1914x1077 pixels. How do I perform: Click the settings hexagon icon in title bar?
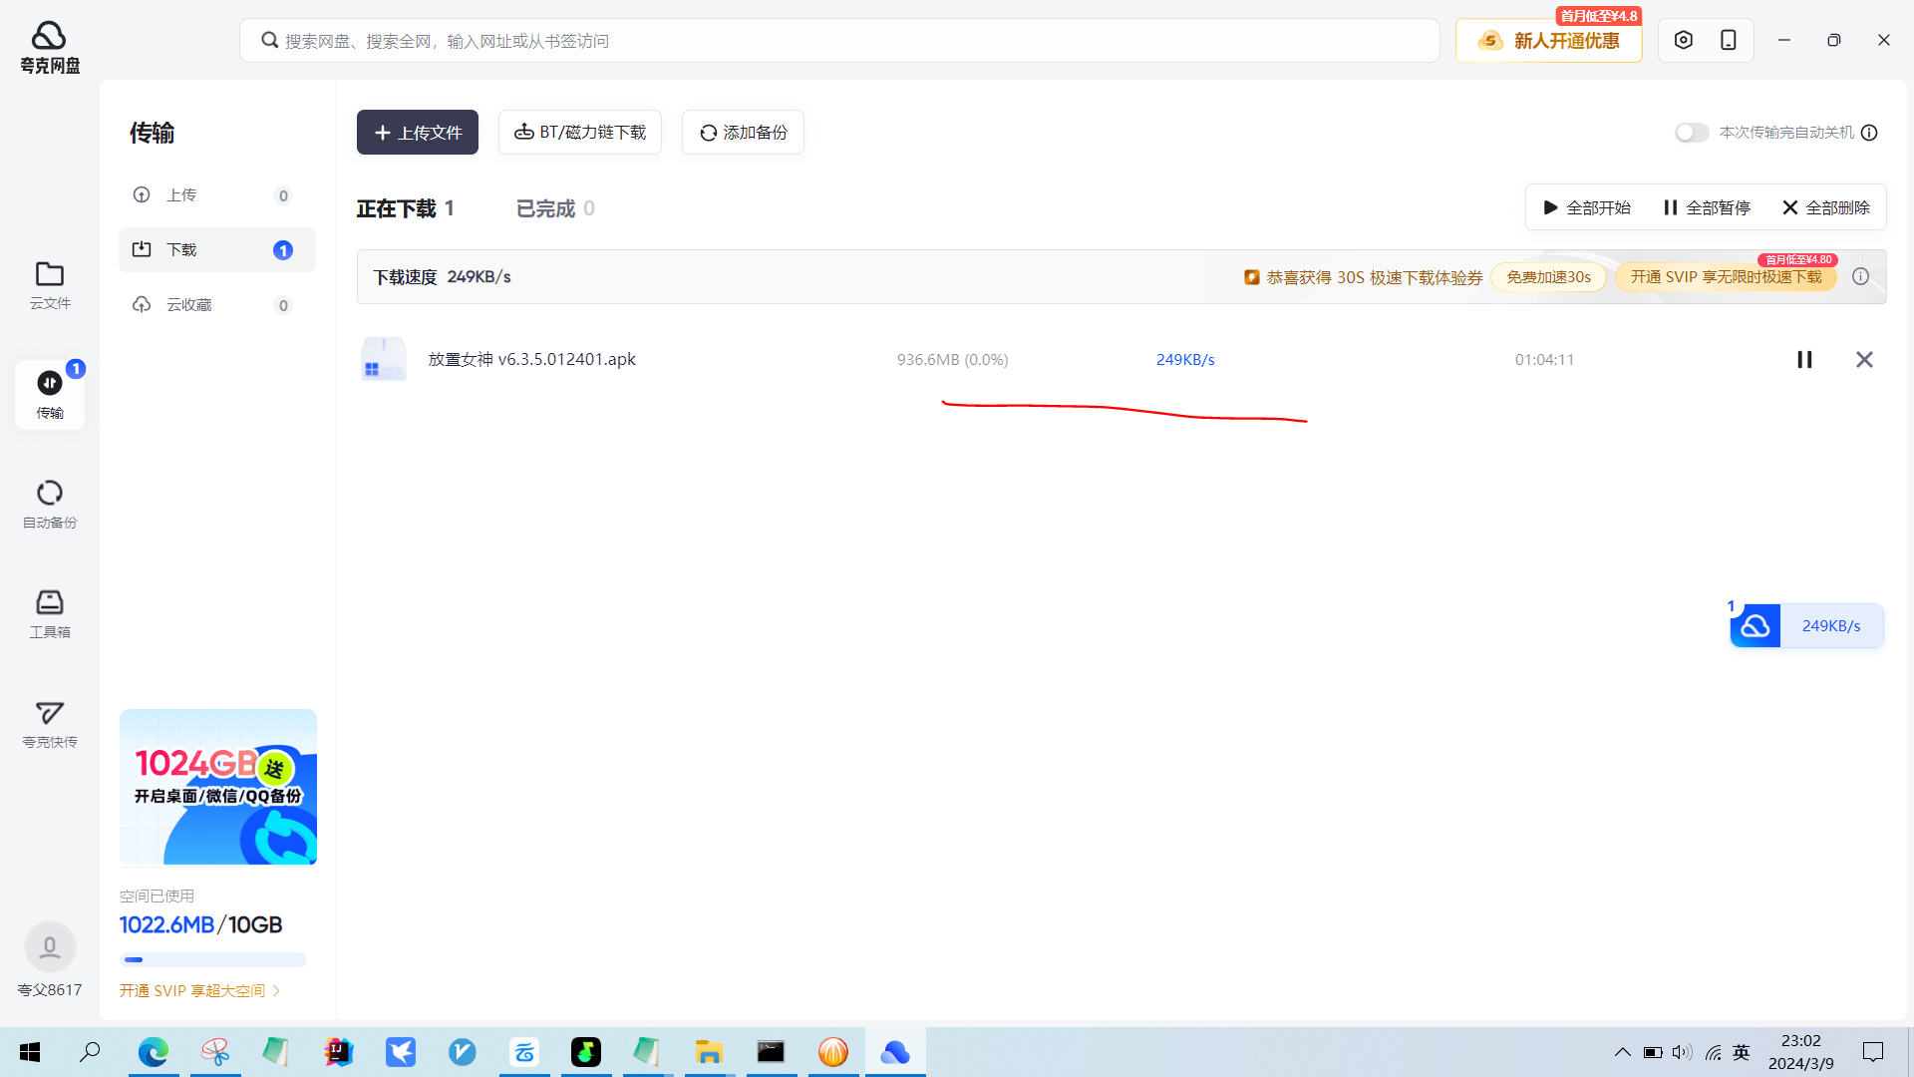pos(1684,40)
